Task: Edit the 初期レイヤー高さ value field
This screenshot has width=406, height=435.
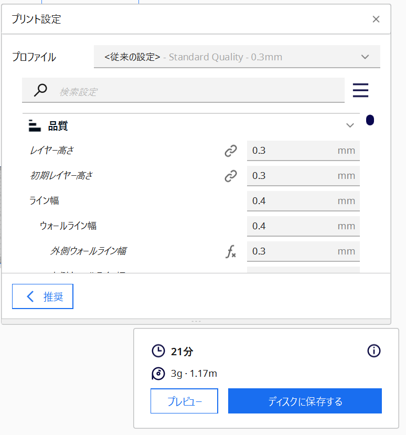Action: point(303,176)
